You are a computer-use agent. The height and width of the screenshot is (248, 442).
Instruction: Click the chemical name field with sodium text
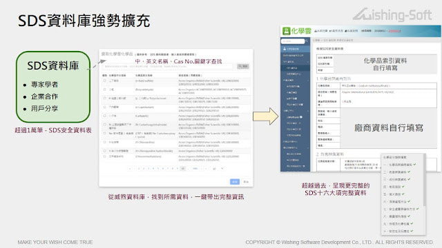[388, 85]
